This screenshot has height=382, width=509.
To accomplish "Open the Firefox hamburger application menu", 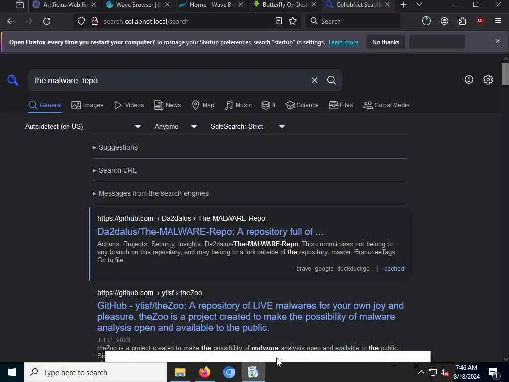I will pyautogui.click(x=498, y=21).
